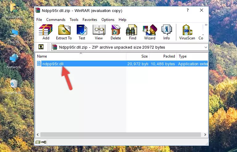This screenshot has height=152, width=237.
Task: Run the Test archive tool
Action: pos(82,32)
